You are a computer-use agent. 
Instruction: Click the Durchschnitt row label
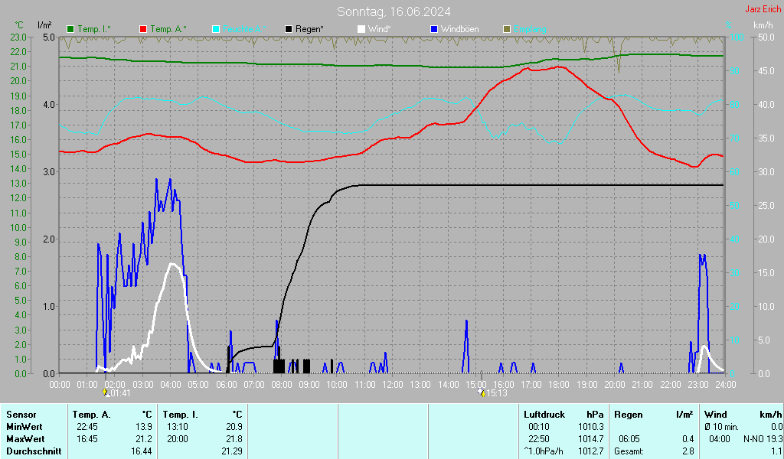coord(31,451)
